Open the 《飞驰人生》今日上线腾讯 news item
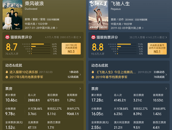 pyautogui.click(x=116, y=72)
